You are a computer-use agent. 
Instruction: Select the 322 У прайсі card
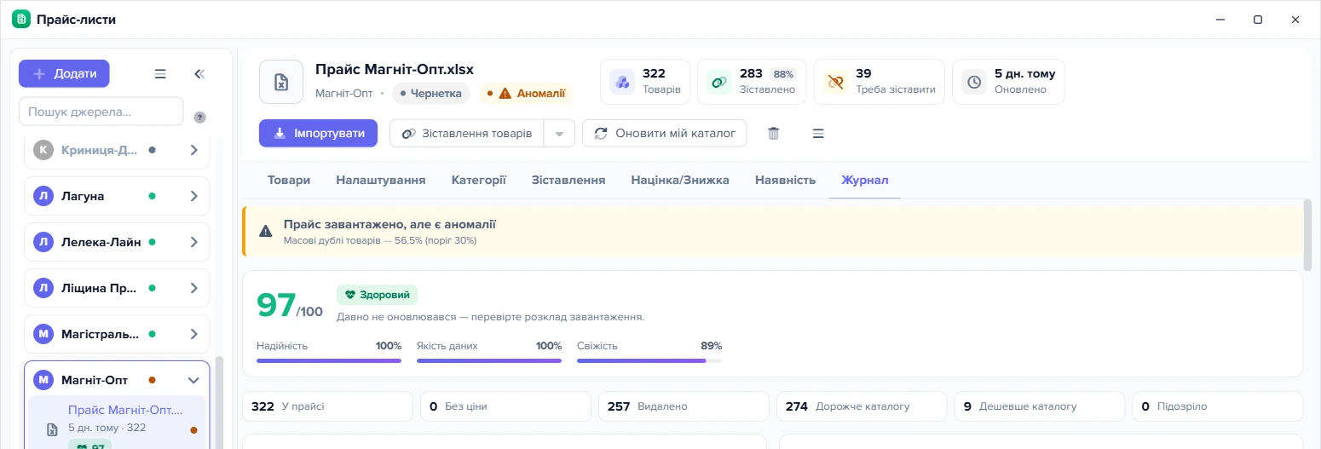(327, 406)
